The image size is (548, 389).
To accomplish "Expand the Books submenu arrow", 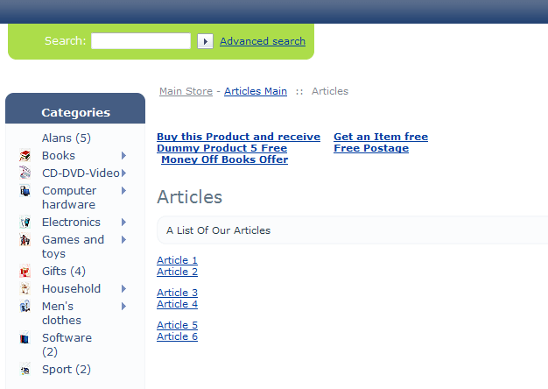I will (123, 156).
